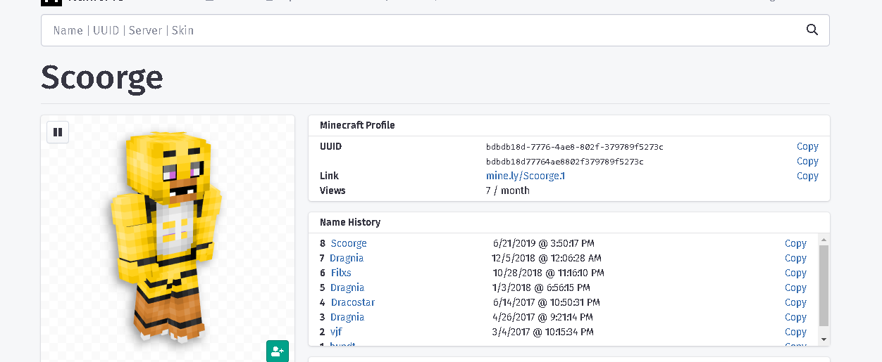Click the 3D Minecraft skin preview
Viewport: 882px width, 362px height.
(x=168, y=239)
